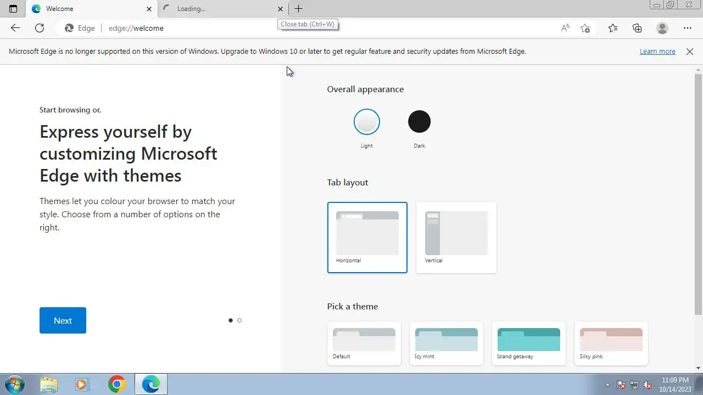
Task: Close the Loading tab
Action: click(x=280, y=9)
